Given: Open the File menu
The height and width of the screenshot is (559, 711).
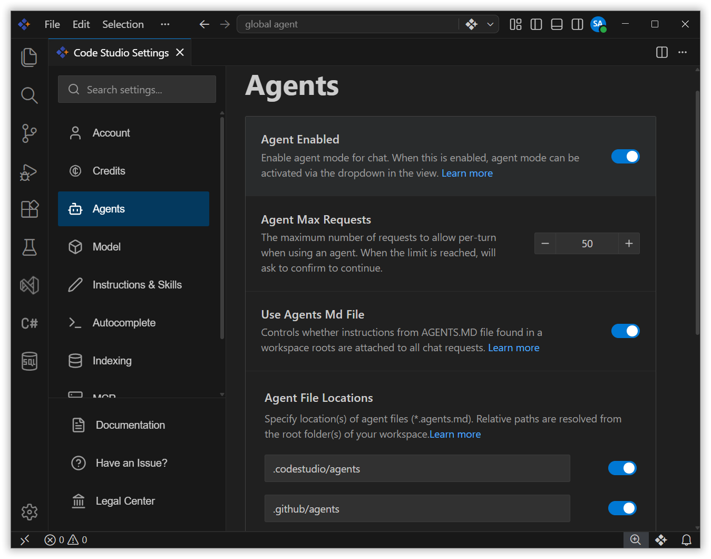Looking at the screenshot, I should [x=52, y=24].
